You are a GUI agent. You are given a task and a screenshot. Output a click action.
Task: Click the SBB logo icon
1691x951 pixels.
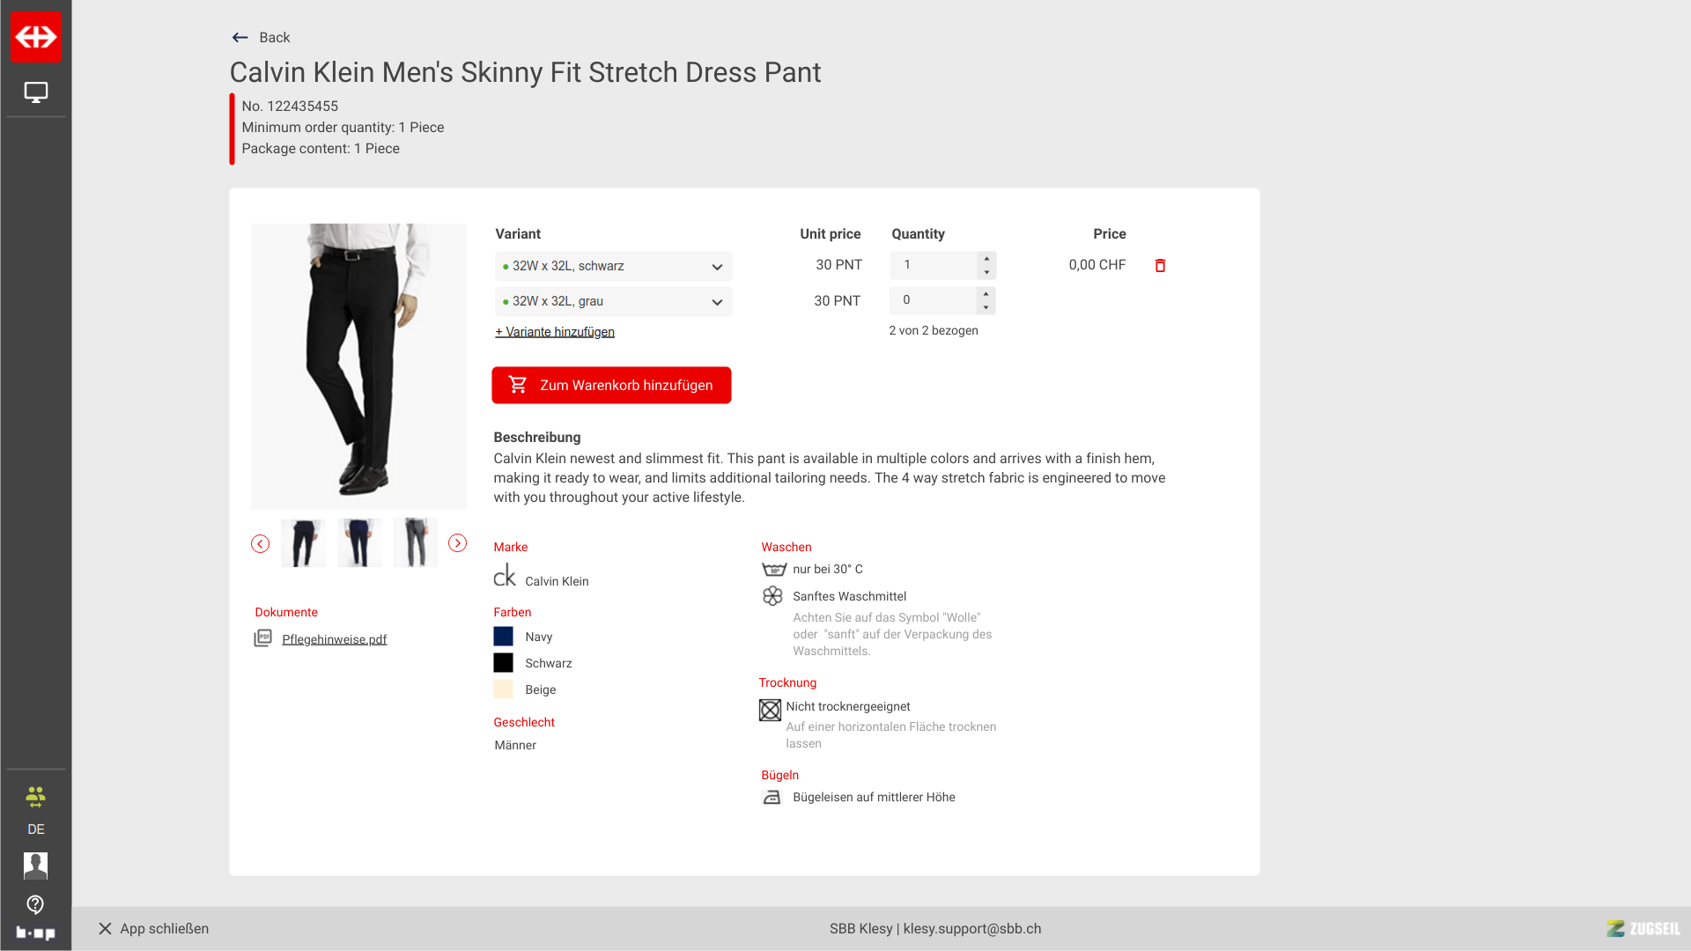pyautogui.click(x=36, y=37)
